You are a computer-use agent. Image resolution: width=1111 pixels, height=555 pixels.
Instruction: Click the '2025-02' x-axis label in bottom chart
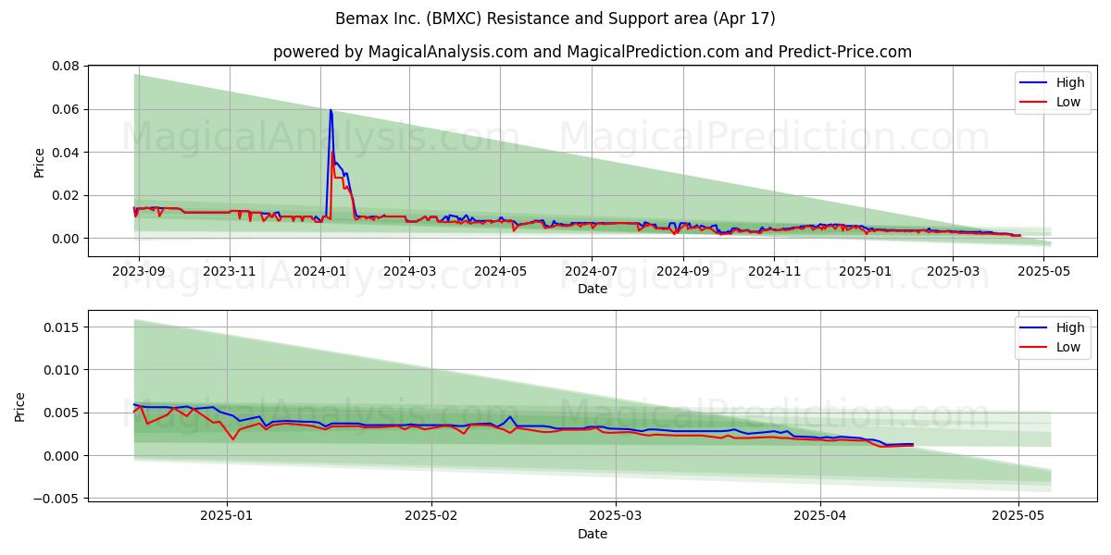click(431, 516)
